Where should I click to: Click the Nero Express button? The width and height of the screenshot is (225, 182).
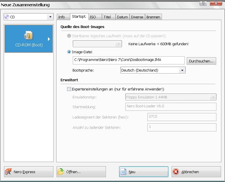[29, 172]
